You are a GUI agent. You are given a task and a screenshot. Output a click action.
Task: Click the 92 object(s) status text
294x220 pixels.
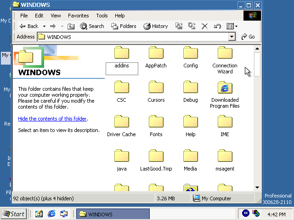tap(44, 198)
